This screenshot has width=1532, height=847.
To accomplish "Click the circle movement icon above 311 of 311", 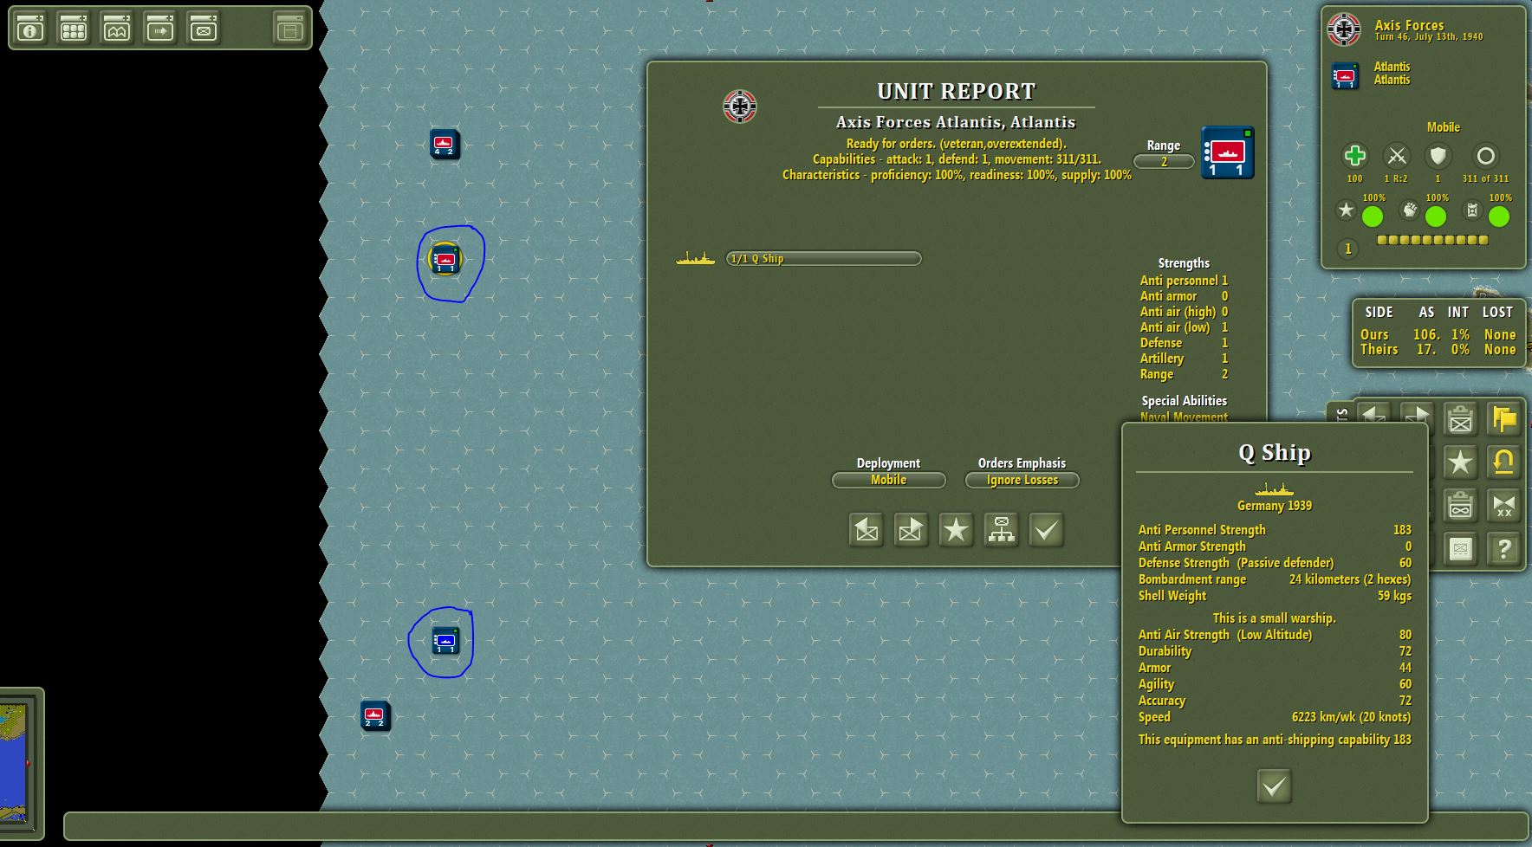I will click(x=1485, y=156).
